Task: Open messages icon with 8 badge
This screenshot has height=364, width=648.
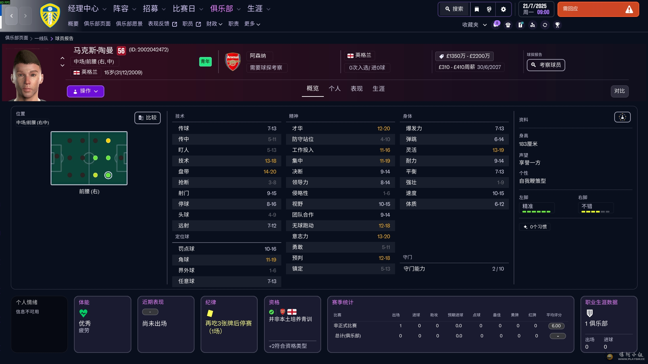Action: (496, 25)
